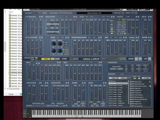Click the SAVE preset button

[113, 78]
